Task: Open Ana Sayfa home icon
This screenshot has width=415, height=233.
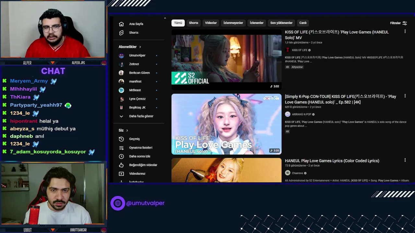Action: [121, 24]
